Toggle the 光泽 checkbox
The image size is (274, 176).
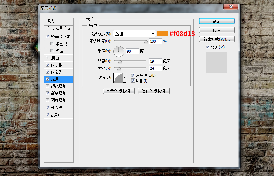tap(48, 79)
